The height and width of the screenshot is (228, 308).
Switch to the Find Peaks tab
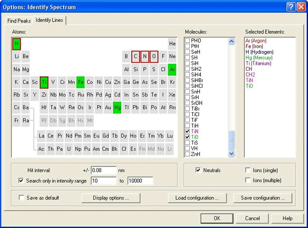[19, 21]
